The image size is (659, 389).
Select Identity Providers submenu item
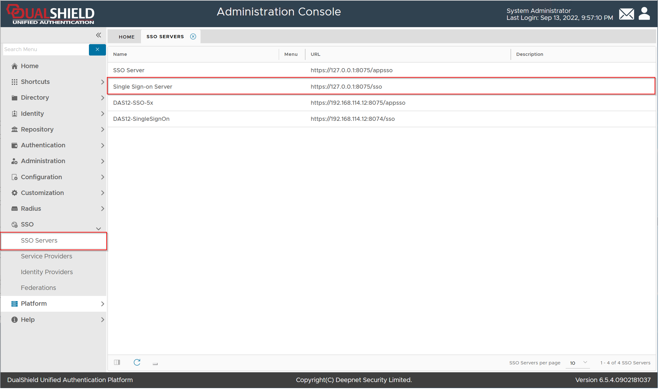[47, 272]
